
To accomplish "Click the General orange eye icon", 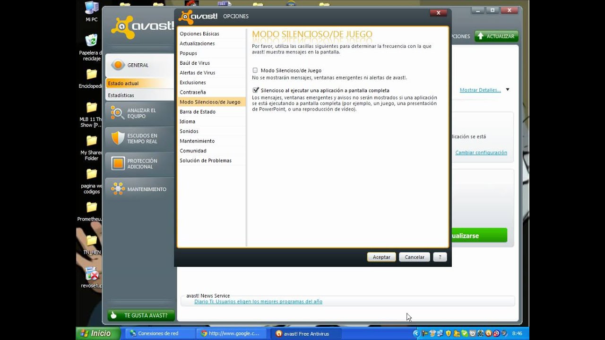I will pyautogui.click(x=117, y=65).
